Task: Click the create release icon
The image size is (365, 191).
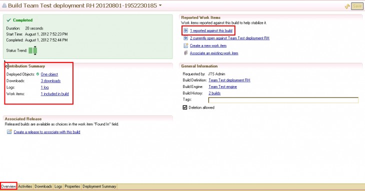Action: [9, 132]
